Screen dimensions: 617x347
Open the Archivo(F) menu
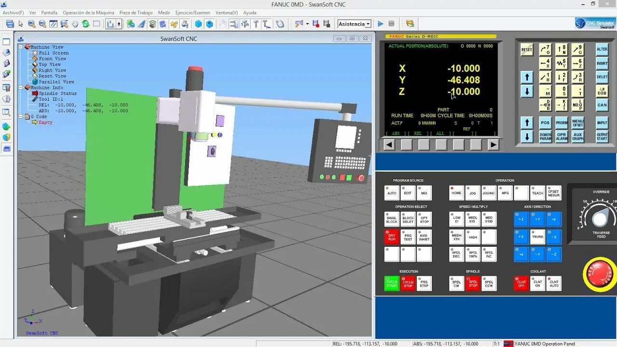[x=13, y=13]
